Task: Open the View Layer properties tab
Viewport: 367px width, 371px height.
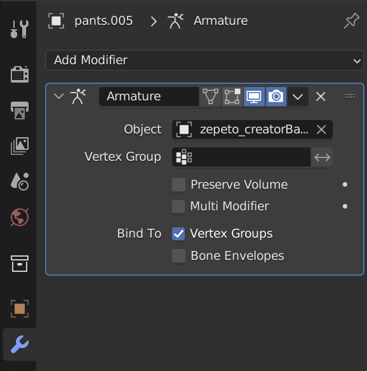Action: point(20,145)
